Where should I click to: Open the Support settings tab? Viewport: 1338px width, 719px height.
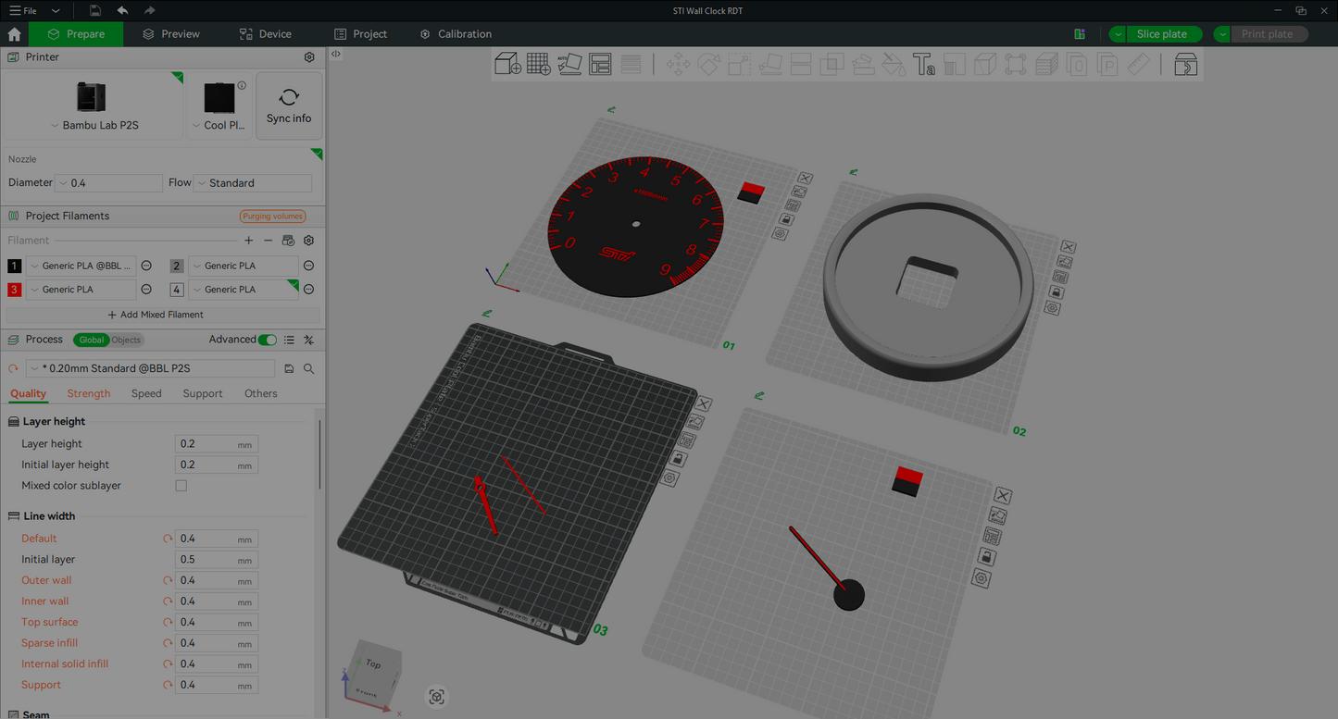[x=203, y=393]
